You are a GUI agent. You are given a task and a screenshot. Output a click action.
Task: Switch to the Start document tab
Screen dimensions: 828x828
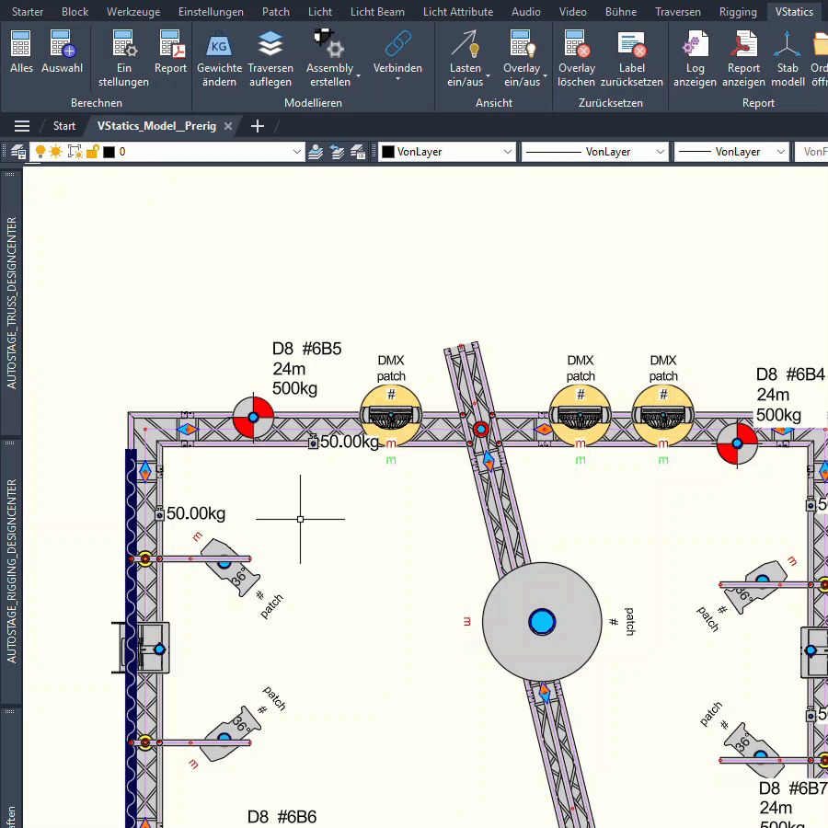(63, 126)
